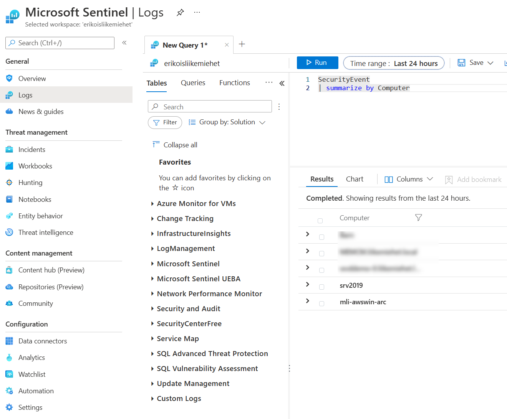The width and height of the screenshot is (507, 419).
Task: Check the srv2019 row checkbox
Action: [x=321, y=287]
